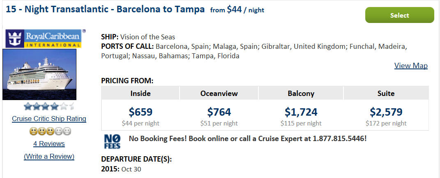This screenshot has width=440, height=178.
Task: Select the Suite column header
Action: (x=386, y=94)
